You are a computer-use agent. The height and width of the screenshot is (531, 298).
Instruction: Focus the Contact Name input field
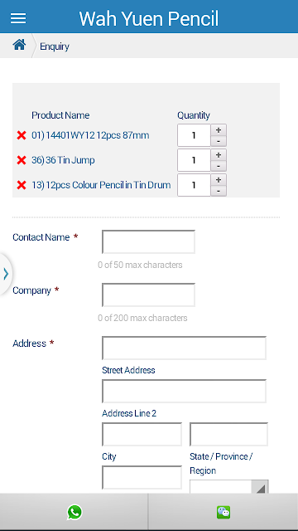pos(149,241)
